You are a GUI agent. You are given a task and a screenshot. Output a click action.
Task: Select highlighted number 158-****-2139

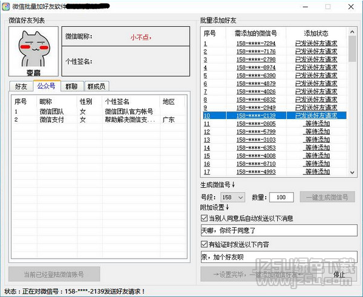point(256,115)
